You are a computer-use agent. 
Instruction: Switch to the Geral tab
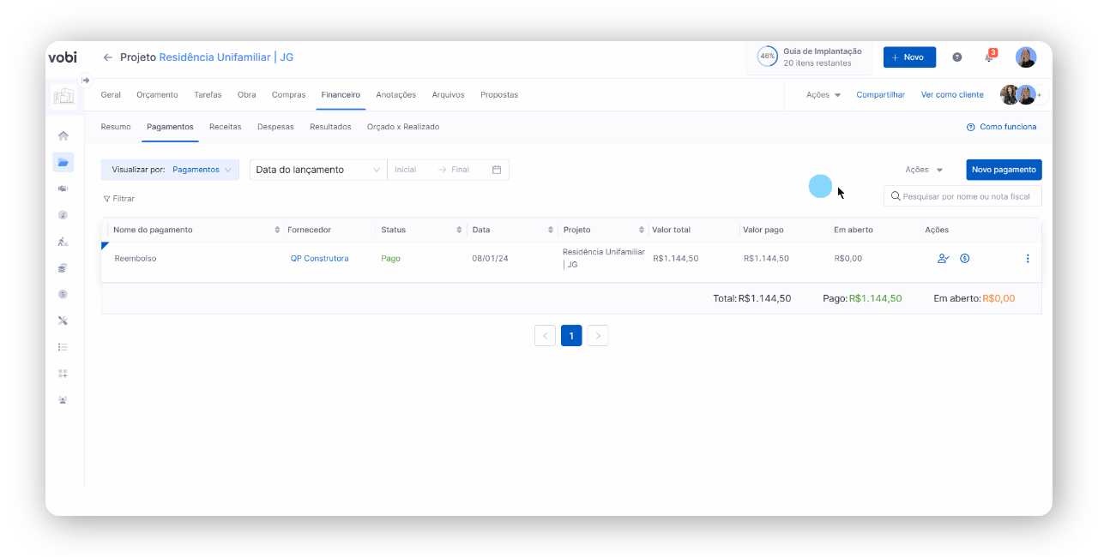point(111,95)
